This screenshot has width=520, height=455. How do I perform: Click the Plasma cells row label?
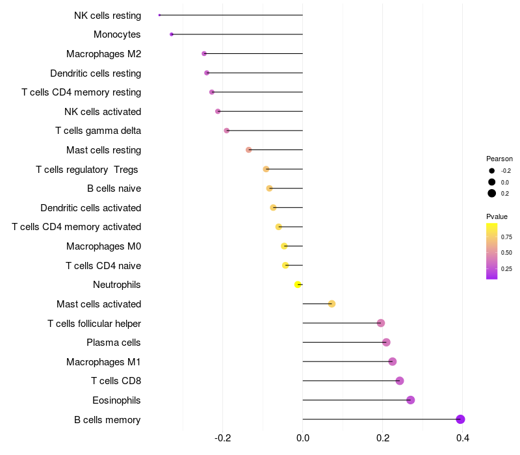click(113, 343)
